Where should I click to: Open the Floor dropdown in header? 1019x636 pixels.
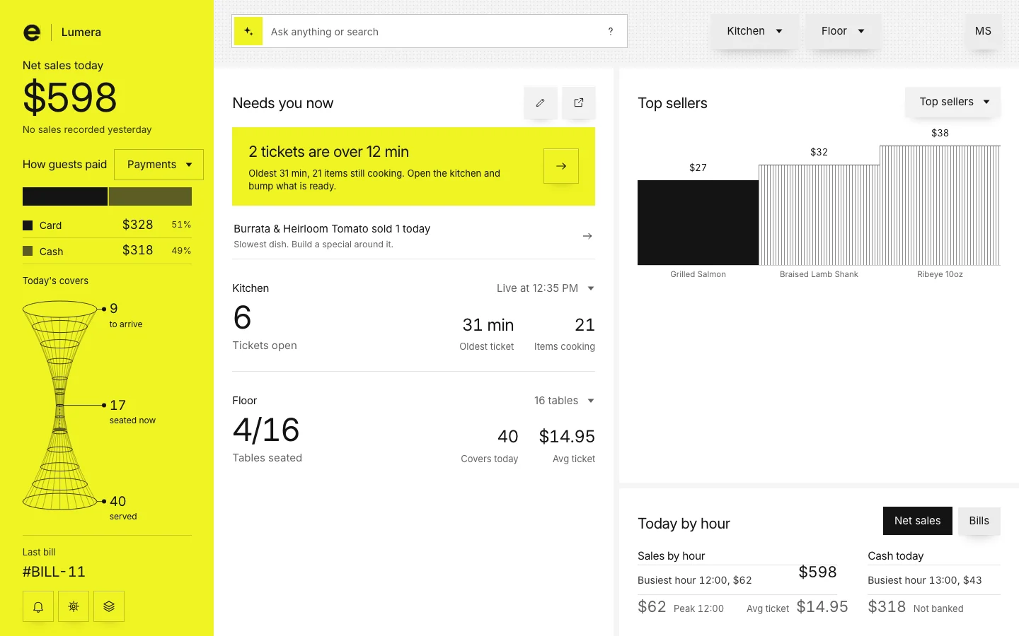point(843,31)
